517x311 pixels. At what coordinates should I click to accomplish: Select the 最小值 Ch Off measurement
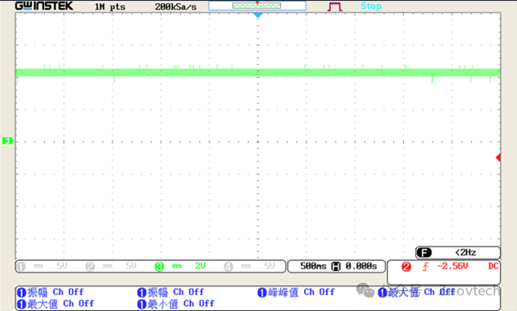point(175,304)
